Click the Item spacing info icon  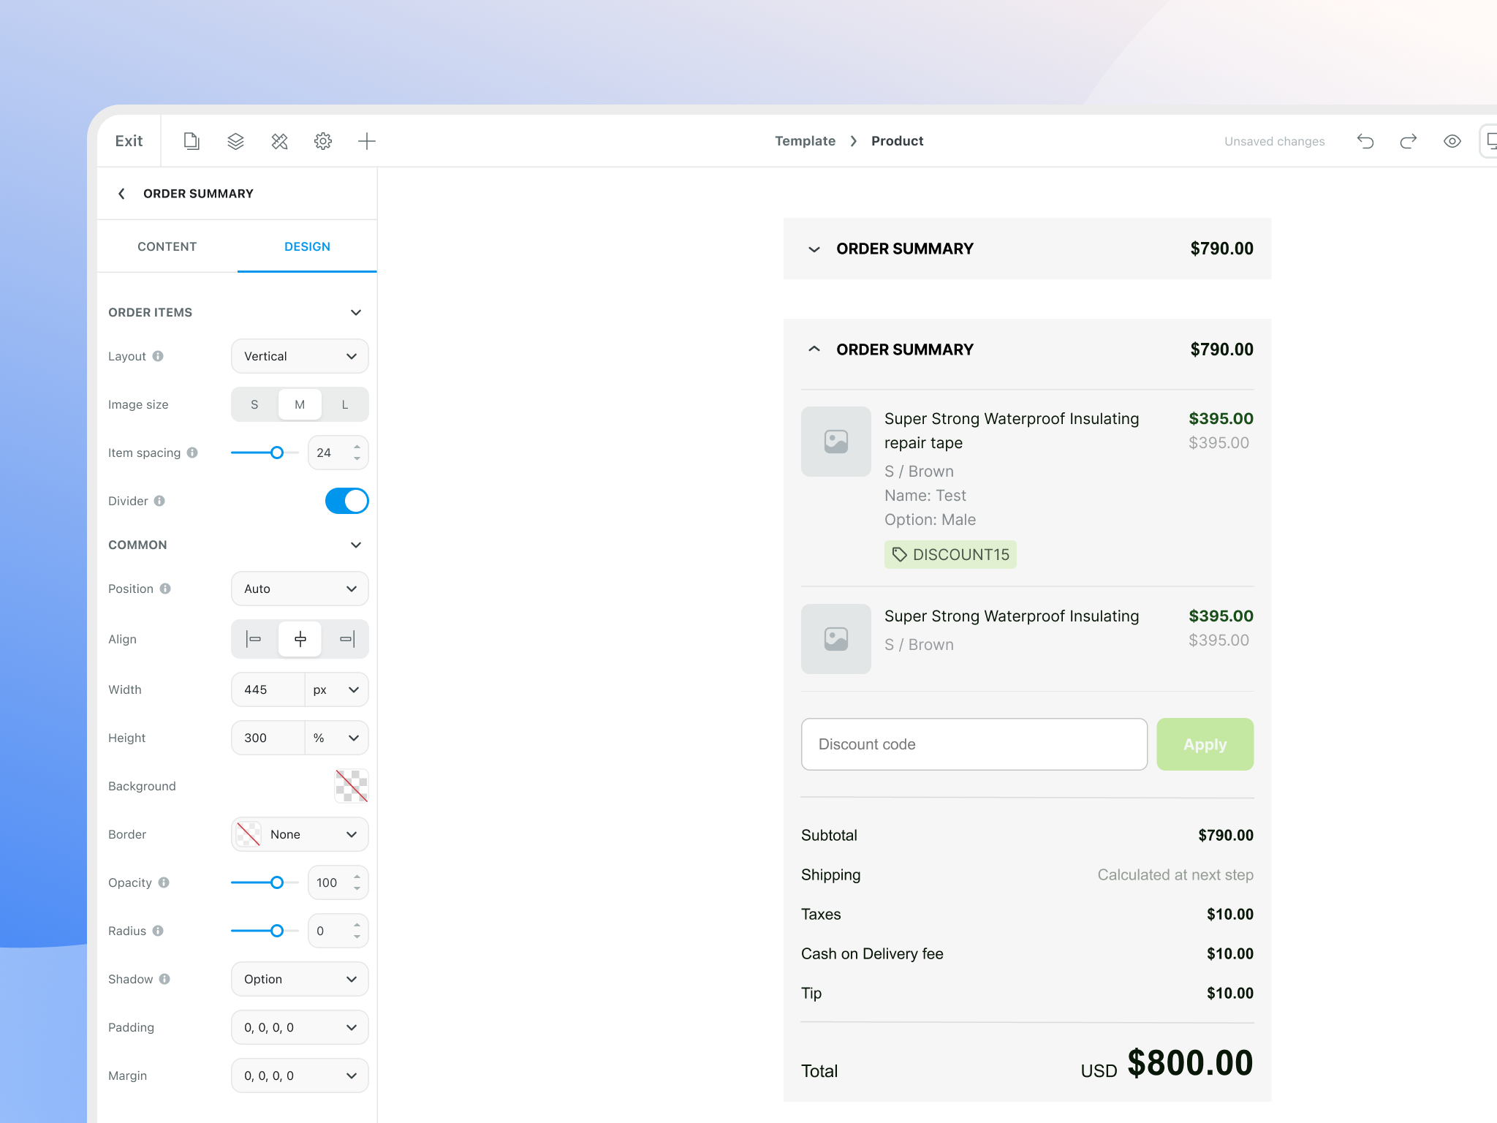coord(192,453)
